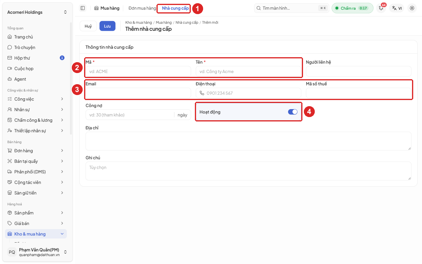
Task: Collapse Kho & mua hàng section
Action: click(36, 234)
